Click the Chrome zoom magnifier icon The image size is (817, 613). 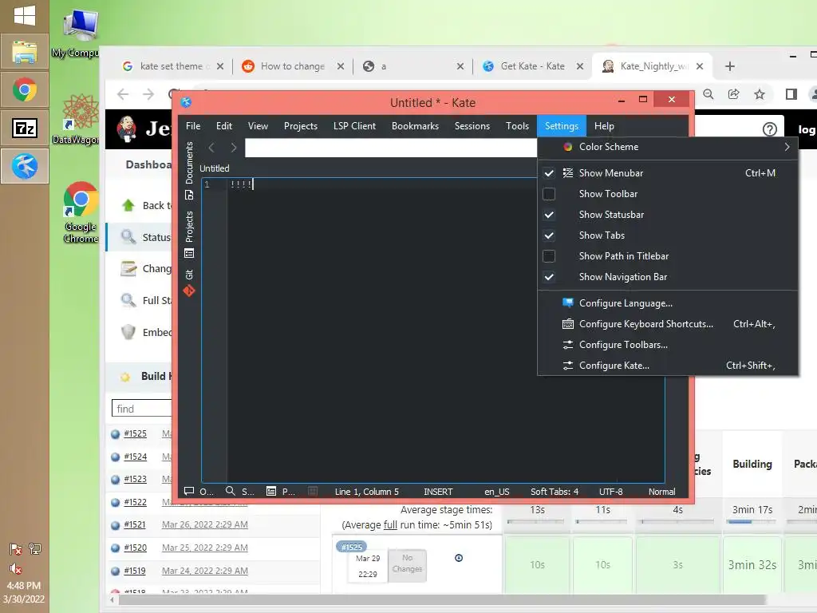708,94
